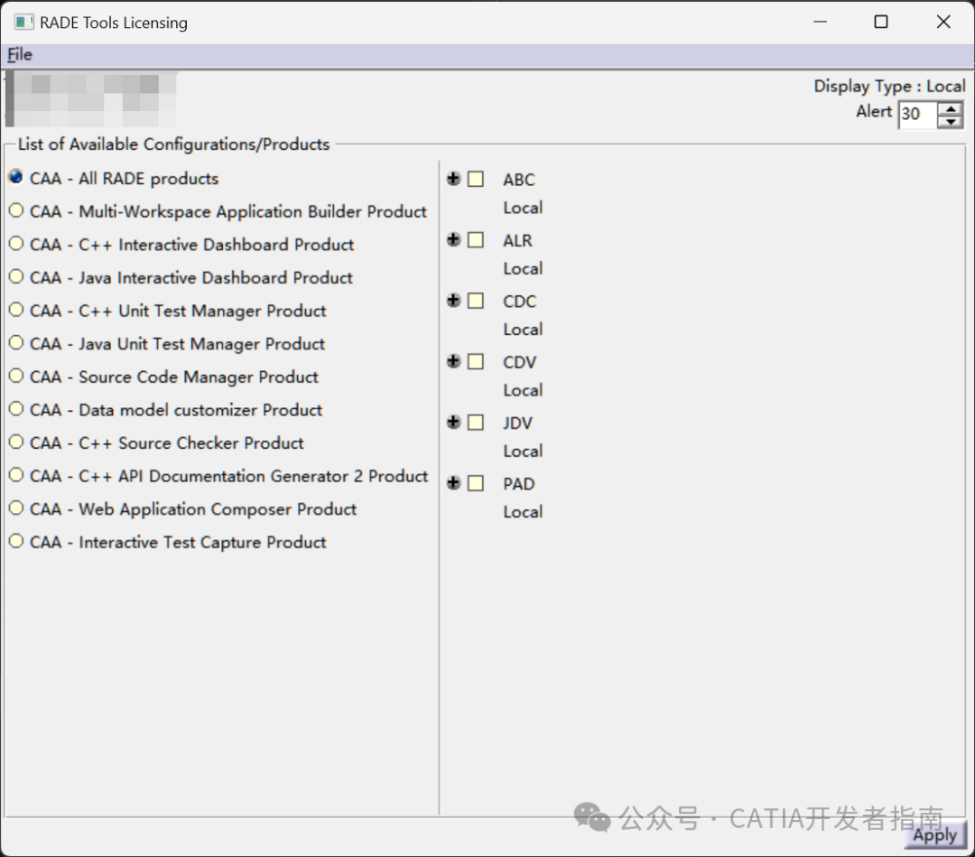Click the Alert value input field
This screenshot has height=857, width=975.
[917, 115]
